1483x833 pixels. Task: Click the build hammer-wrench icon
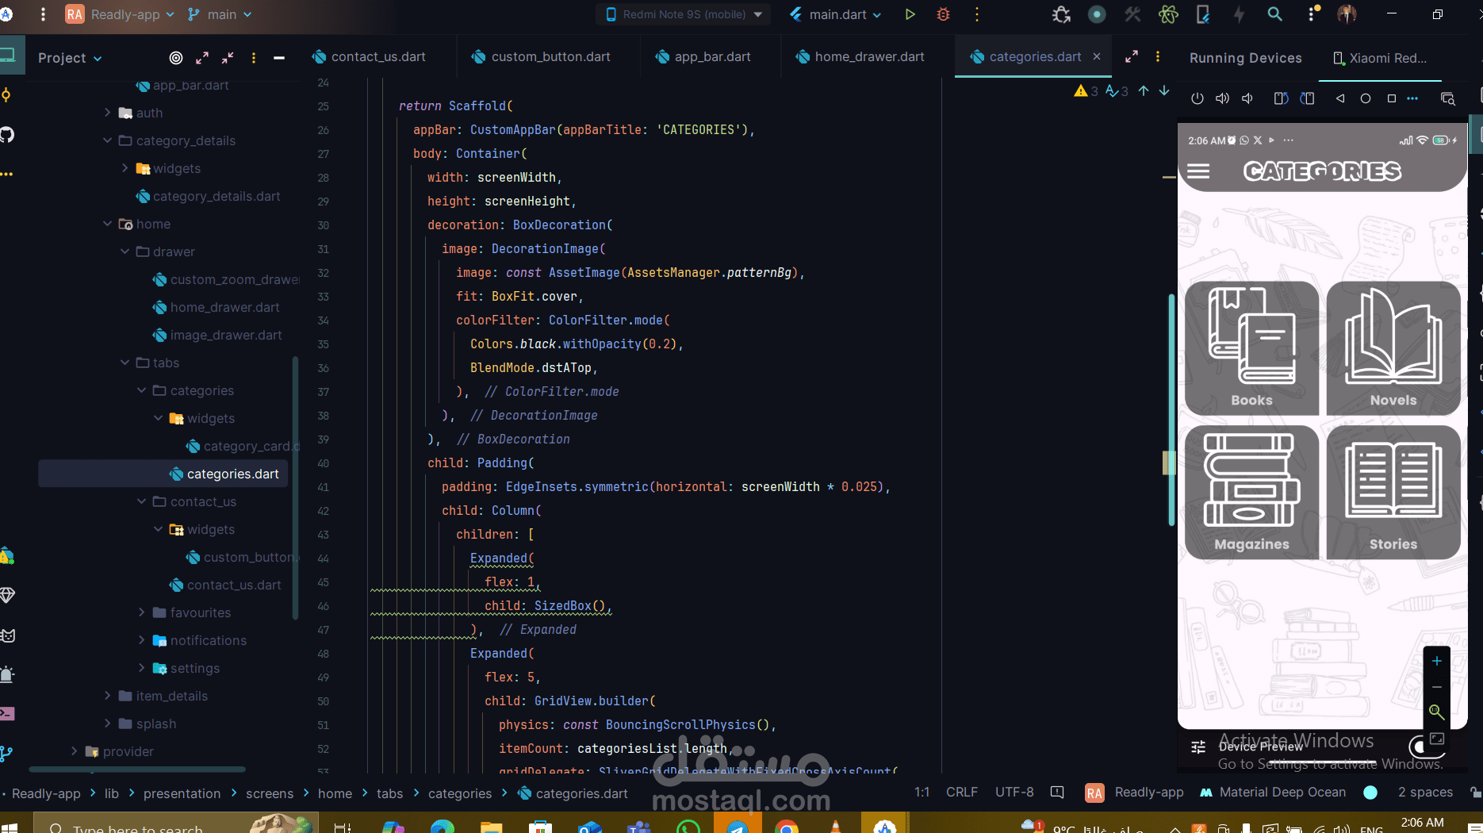[x=1132, y=14]
